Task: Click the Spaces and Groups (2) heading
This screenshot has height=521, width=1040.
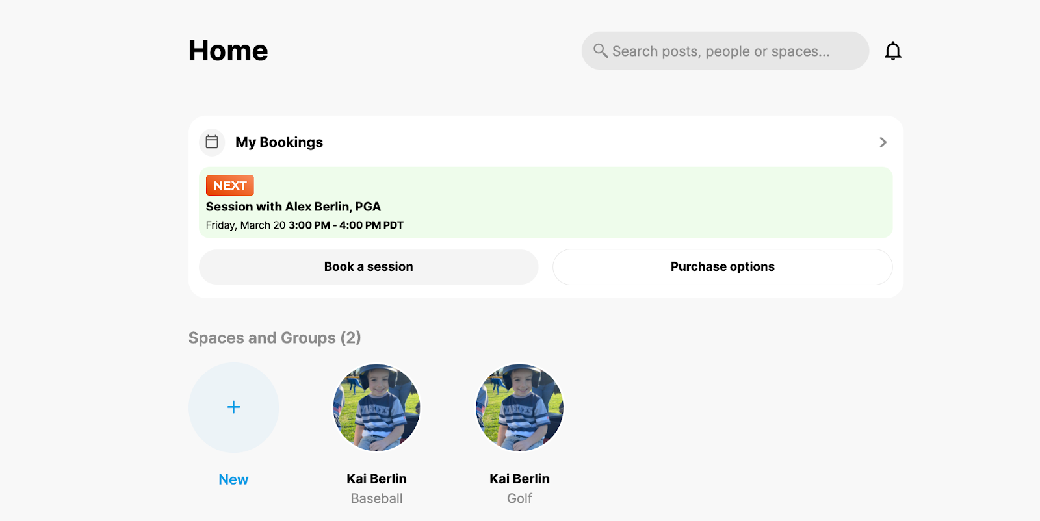Action: [x=274, y=338]
